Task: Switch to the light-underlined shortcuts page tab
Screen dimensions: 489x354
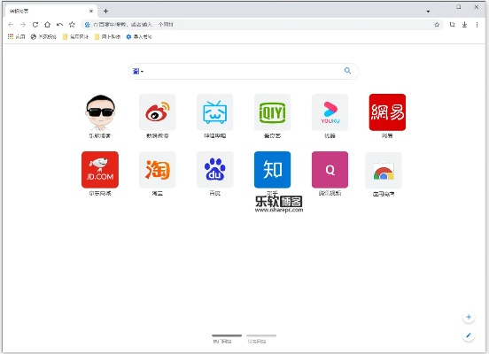Action: tap(261, 338)
